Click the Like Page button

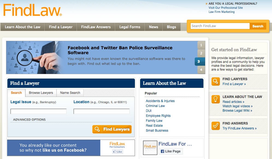coord(170,151)
